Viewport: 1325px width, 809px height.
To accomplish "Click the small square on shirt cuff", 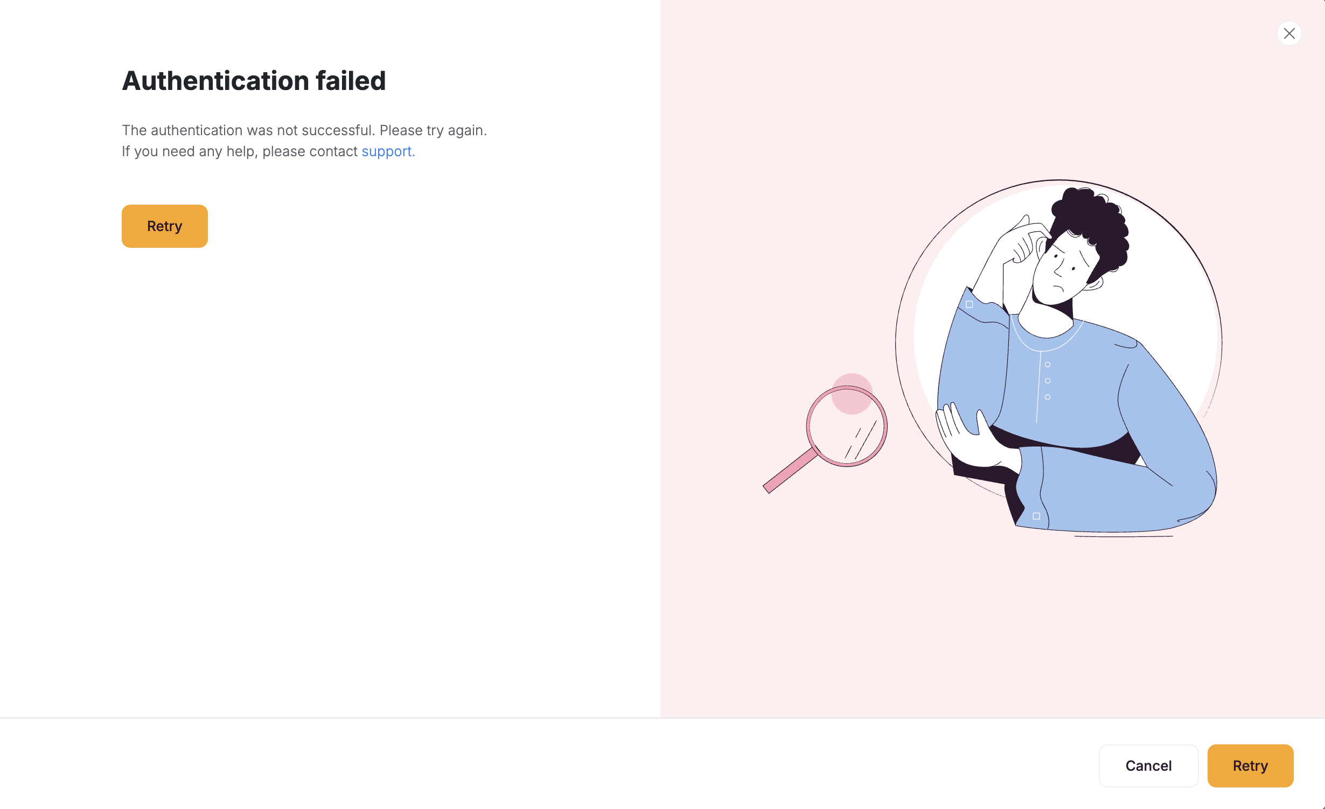I will click(1036, 516).
